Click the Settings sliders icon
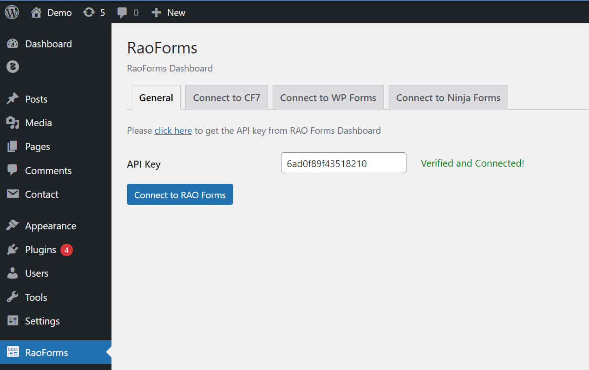The image size is (589, 370). point(13,321)
